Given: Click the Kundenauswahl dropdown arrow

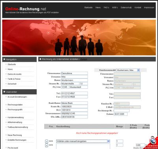Looking at the screenshot, I should tap(138, 70).
